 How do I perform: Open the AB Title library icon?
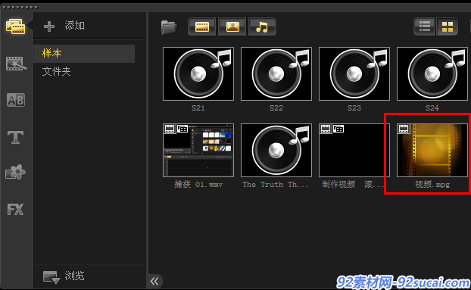(16, 100)
